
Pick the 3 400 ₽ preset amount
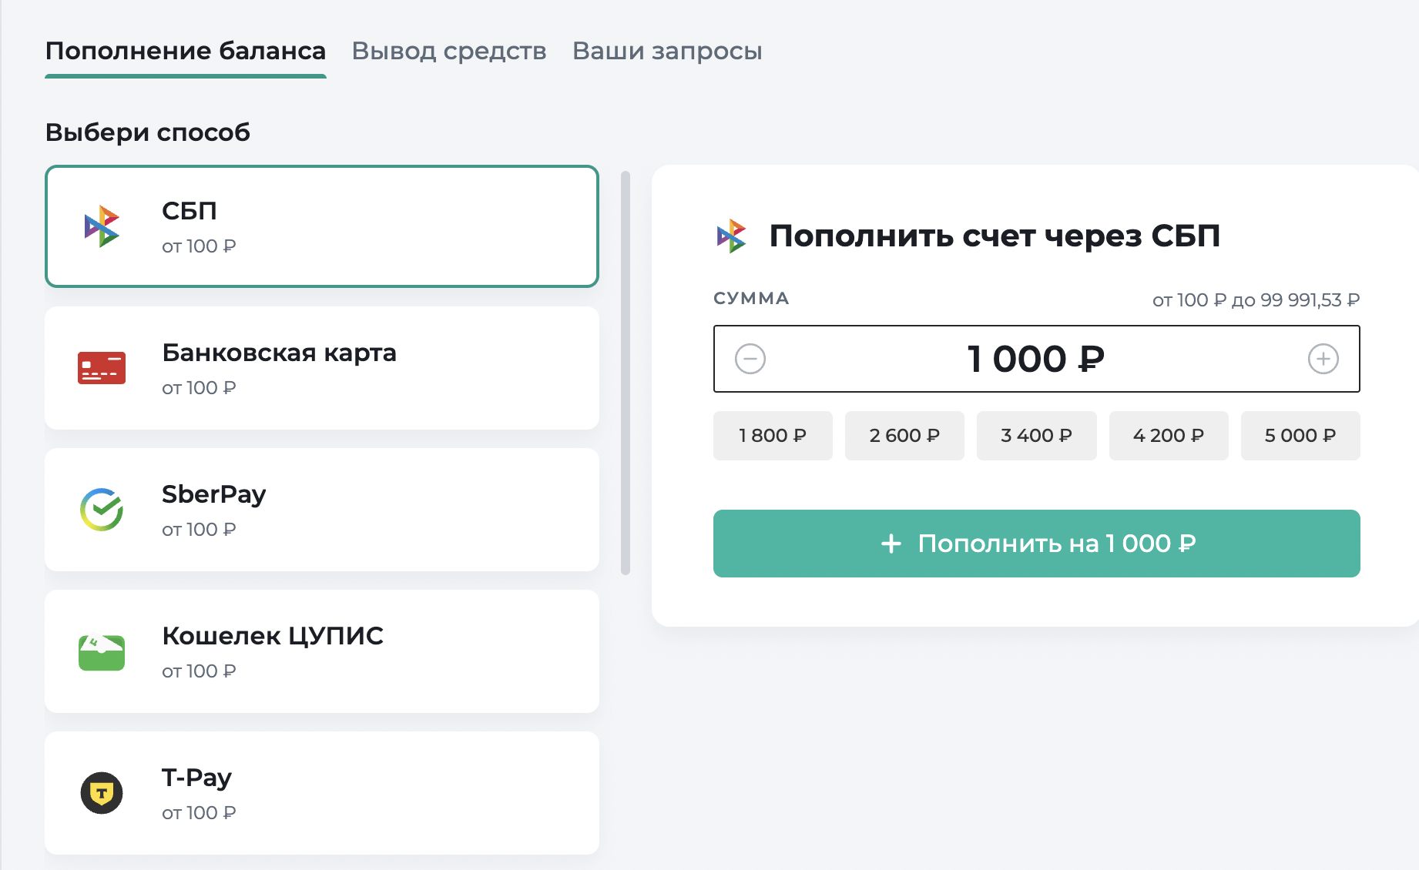pyautogui.click(x=1036, y=436)
